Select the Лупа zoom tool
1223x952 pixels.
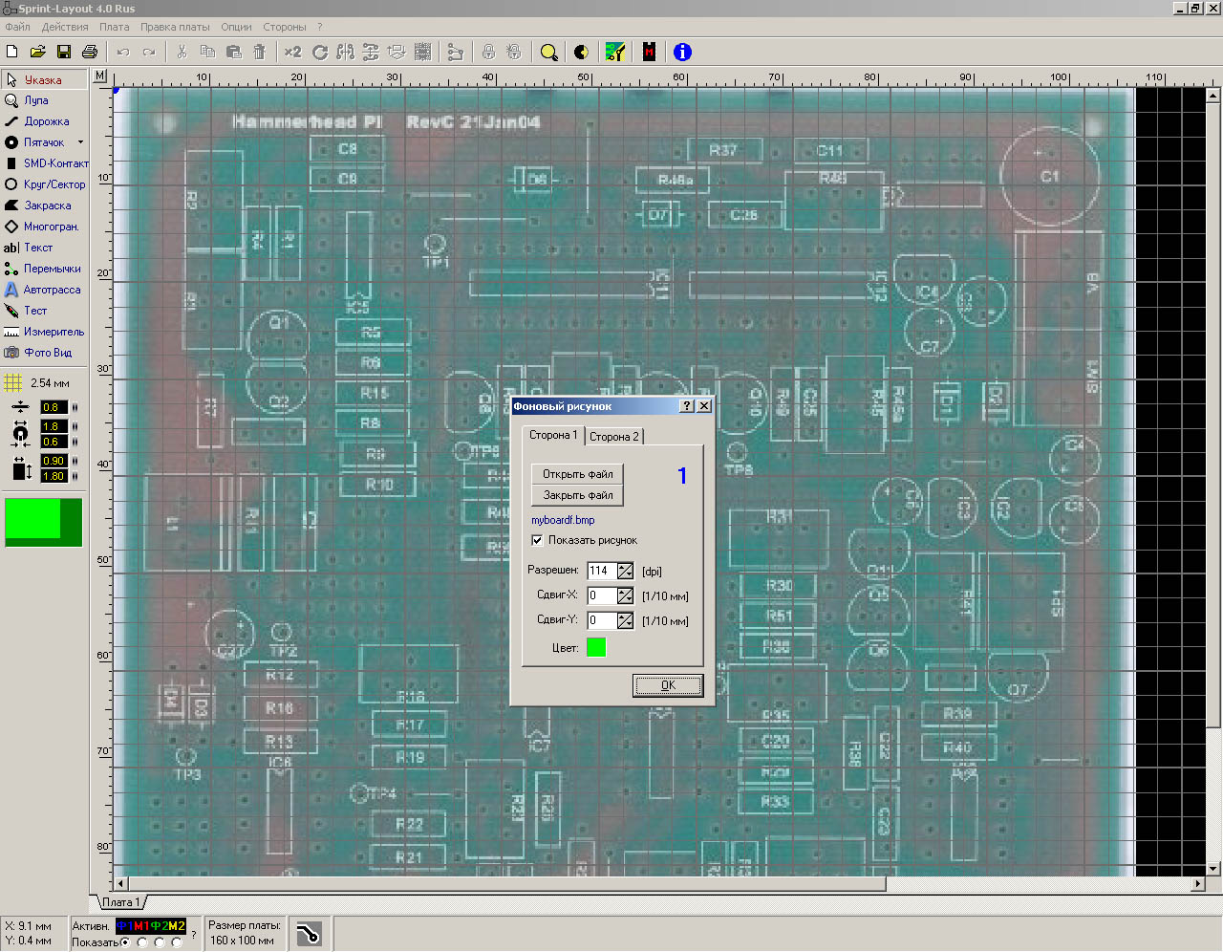[x=35, y=100]
